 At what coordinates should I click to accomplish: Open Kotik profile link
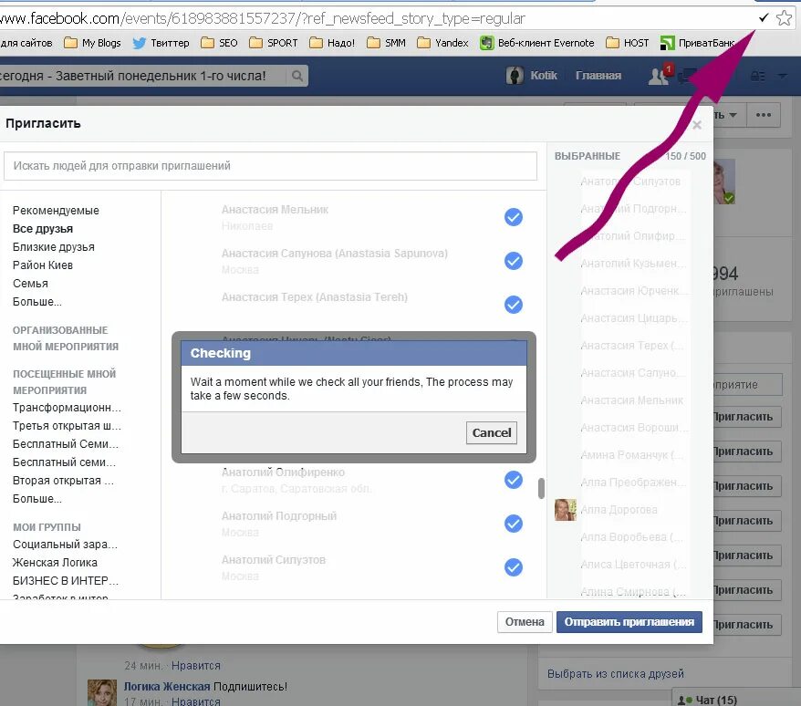544,76
